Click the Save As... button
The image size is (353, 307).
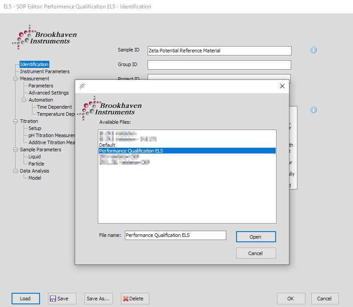tap(98, 299)
